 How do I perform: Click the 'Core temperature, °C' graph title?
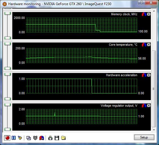pyautogui.click(x=123, y=45)
